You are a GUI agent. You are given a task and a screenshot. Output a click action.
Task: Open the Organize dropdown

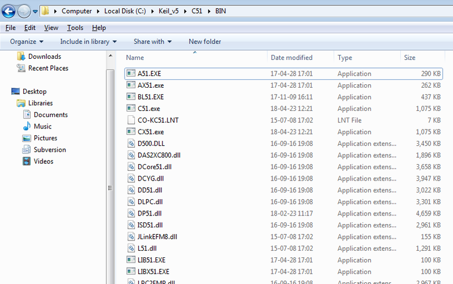(x=27, y=41)
